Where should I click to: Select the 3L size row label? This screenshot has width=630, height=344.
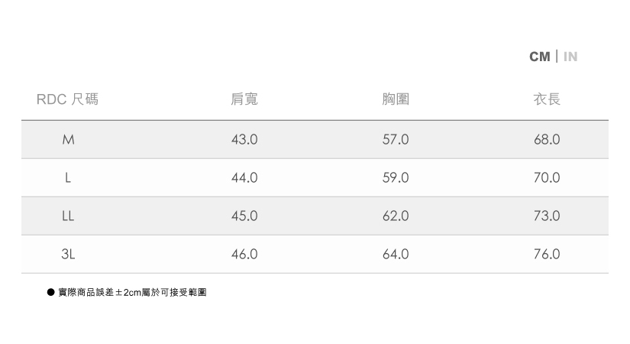tap(68, 255)
